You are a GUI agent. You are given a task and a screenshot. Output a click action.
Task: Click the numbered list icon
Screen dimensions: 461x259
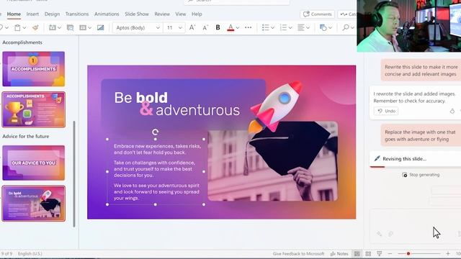pyautogui.click(x=283, y=27)
